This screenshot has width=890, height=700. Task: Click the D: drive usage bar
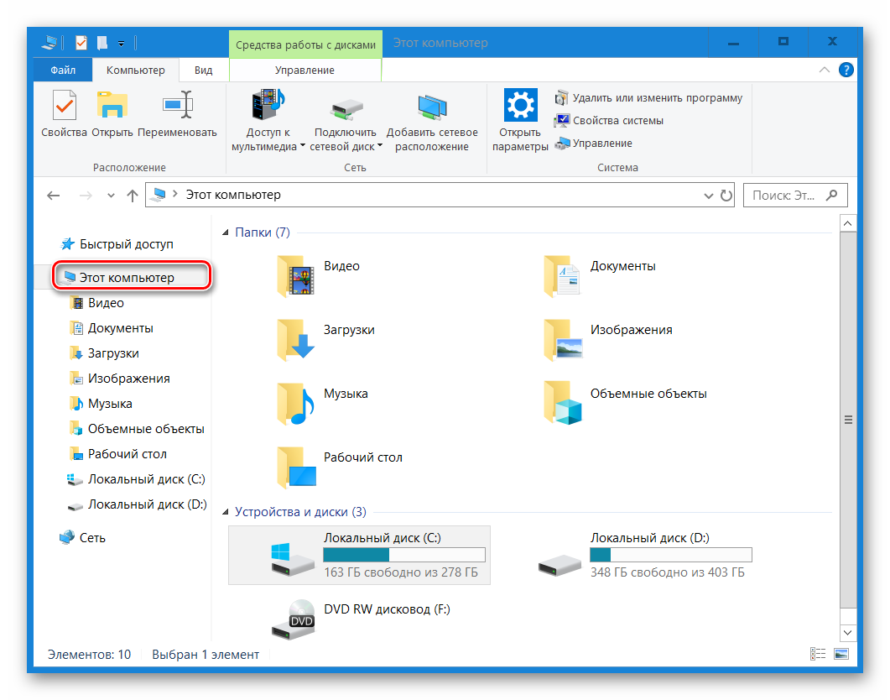coord(671,555)
